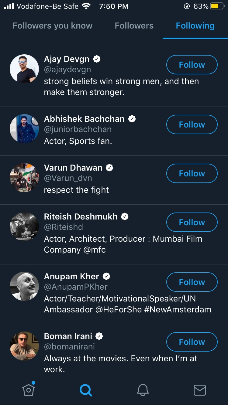Follow Boman Irani

click(192, 342)
